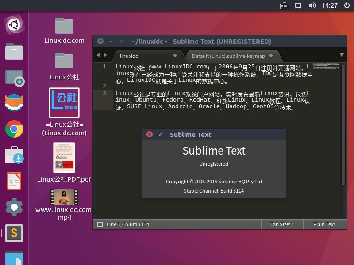This screenshot has width=354, height=265.
Task: Open the partially visible document icon in dock
Action: pos(14,259)
